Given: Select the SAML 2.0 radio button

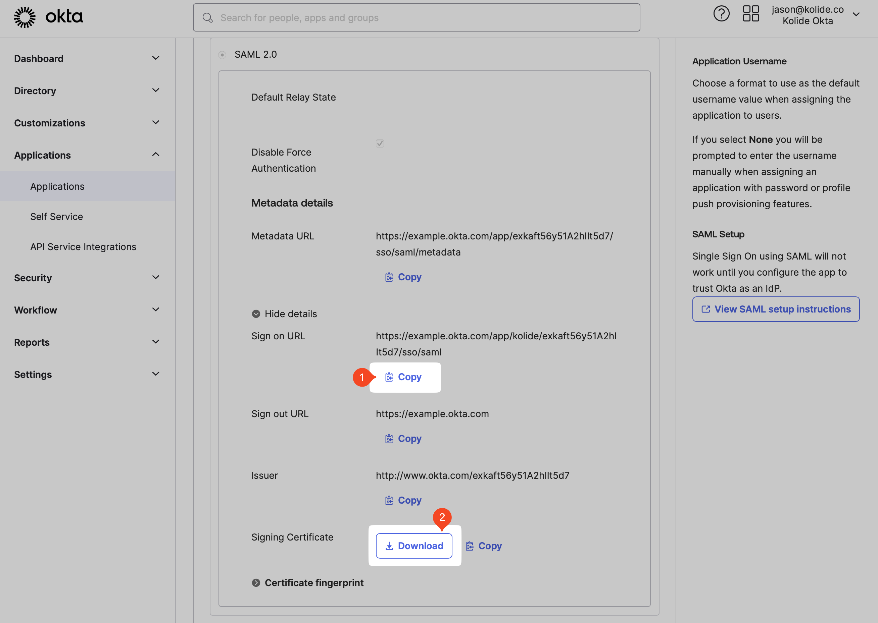Looking at the screenshot, I should point(222,55).
